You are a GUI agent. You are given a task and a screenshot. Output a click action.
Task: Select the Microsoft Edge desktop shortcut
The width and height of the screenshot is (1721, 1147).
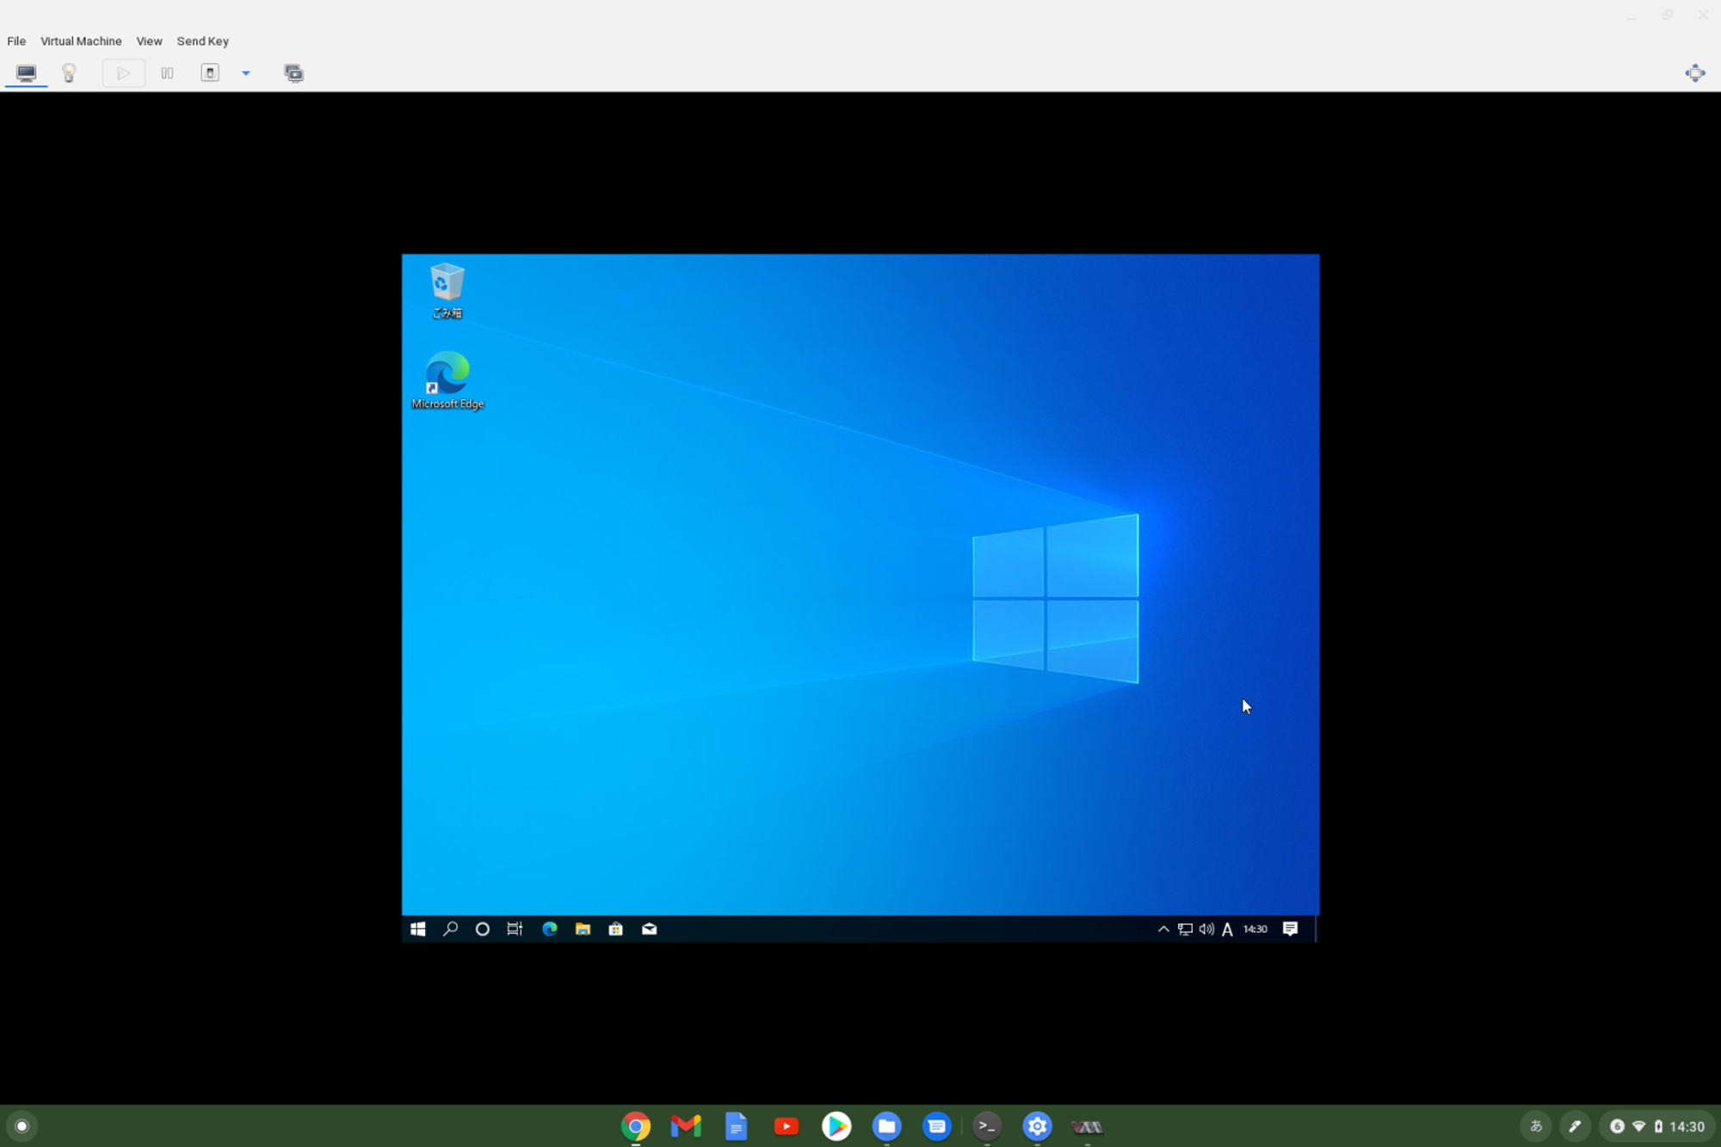coord(447,379)
